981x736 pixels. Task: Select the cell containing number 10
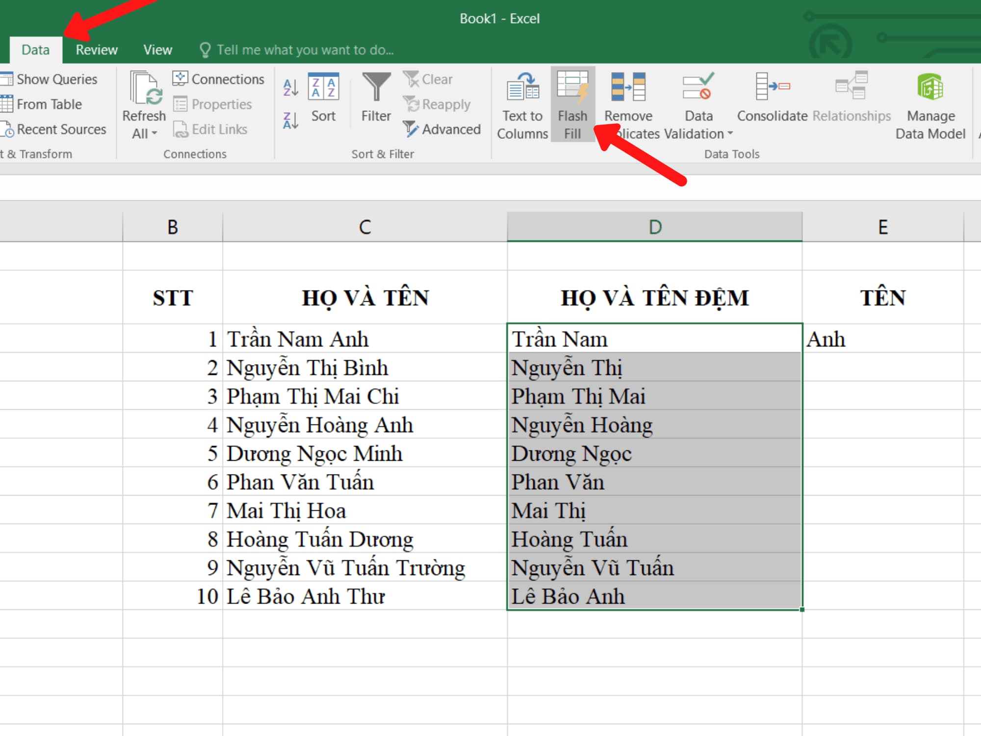[173, 596]
